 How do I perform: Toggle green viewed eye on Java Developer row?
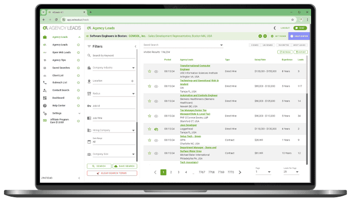[156, 129]
